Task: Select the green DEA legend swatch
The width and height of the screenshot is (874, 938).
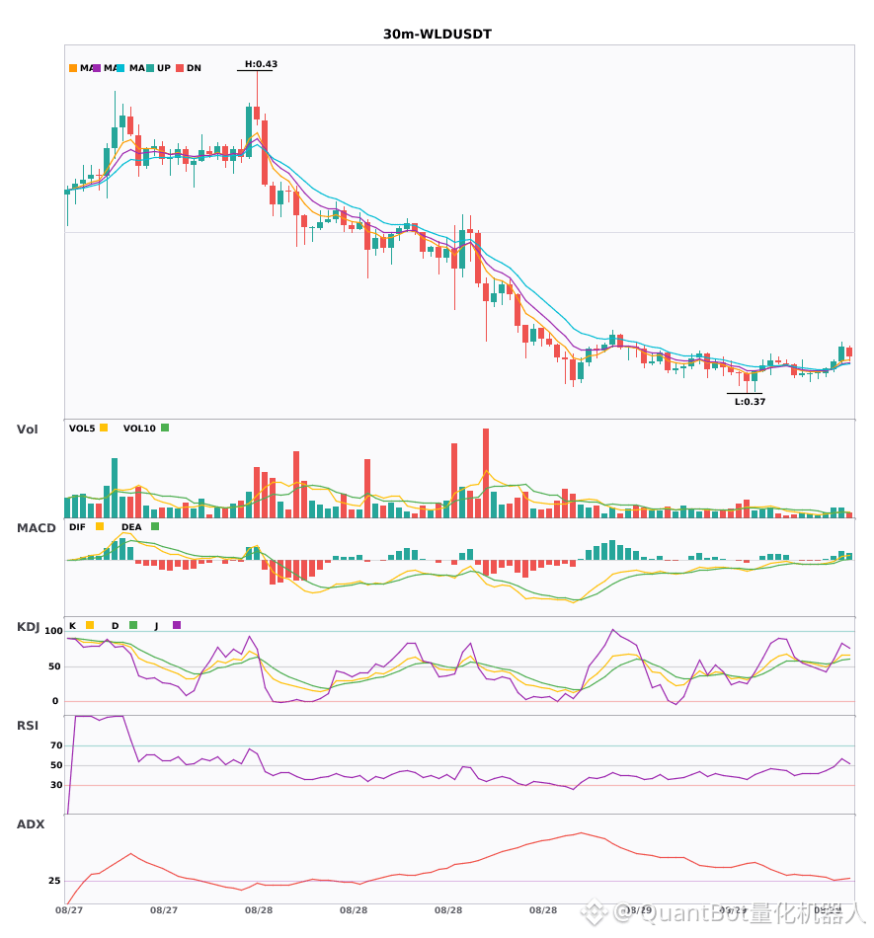Action: pyautogui.click(x=155, y=526)
